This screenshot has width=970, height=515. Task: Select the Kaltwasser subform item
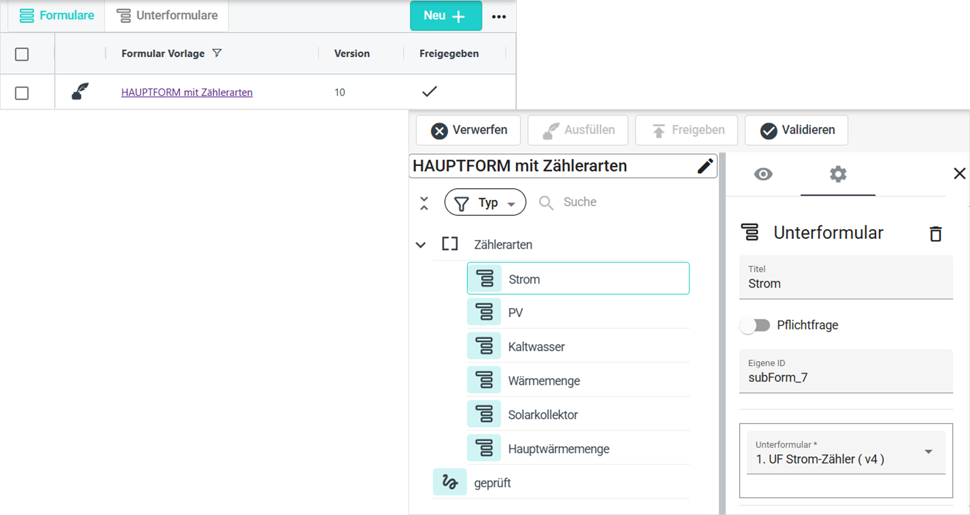point(578,347)
